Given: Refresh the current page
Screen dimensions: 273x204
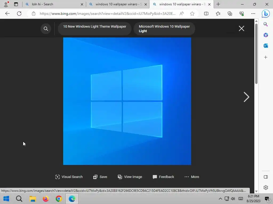Looking at the screenshot, I should (x=19, y=14).
